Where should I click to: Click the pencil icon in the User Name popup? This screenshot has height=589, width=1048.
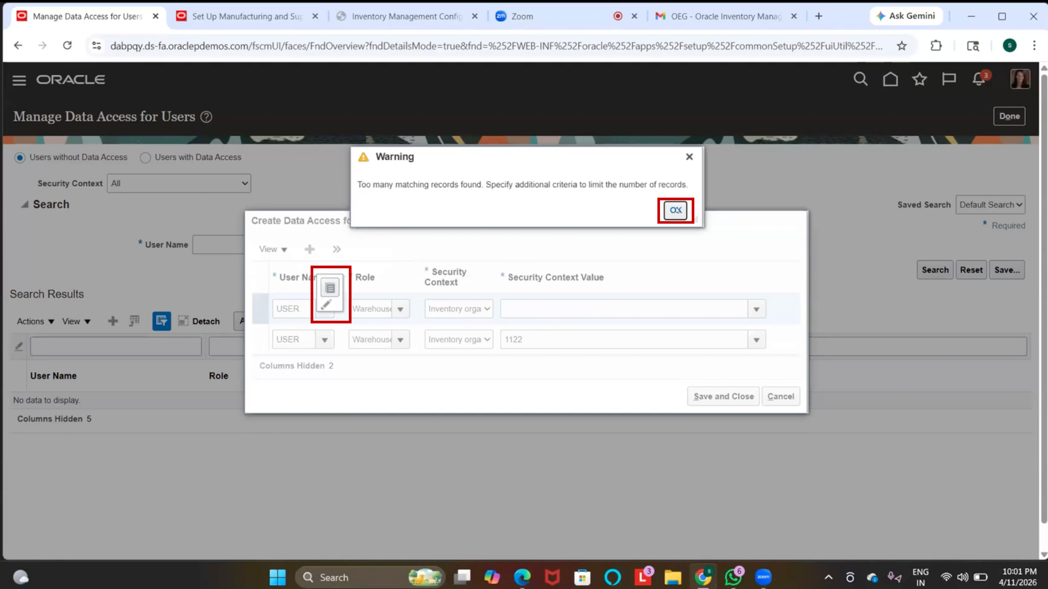click(x=326, y=304)
